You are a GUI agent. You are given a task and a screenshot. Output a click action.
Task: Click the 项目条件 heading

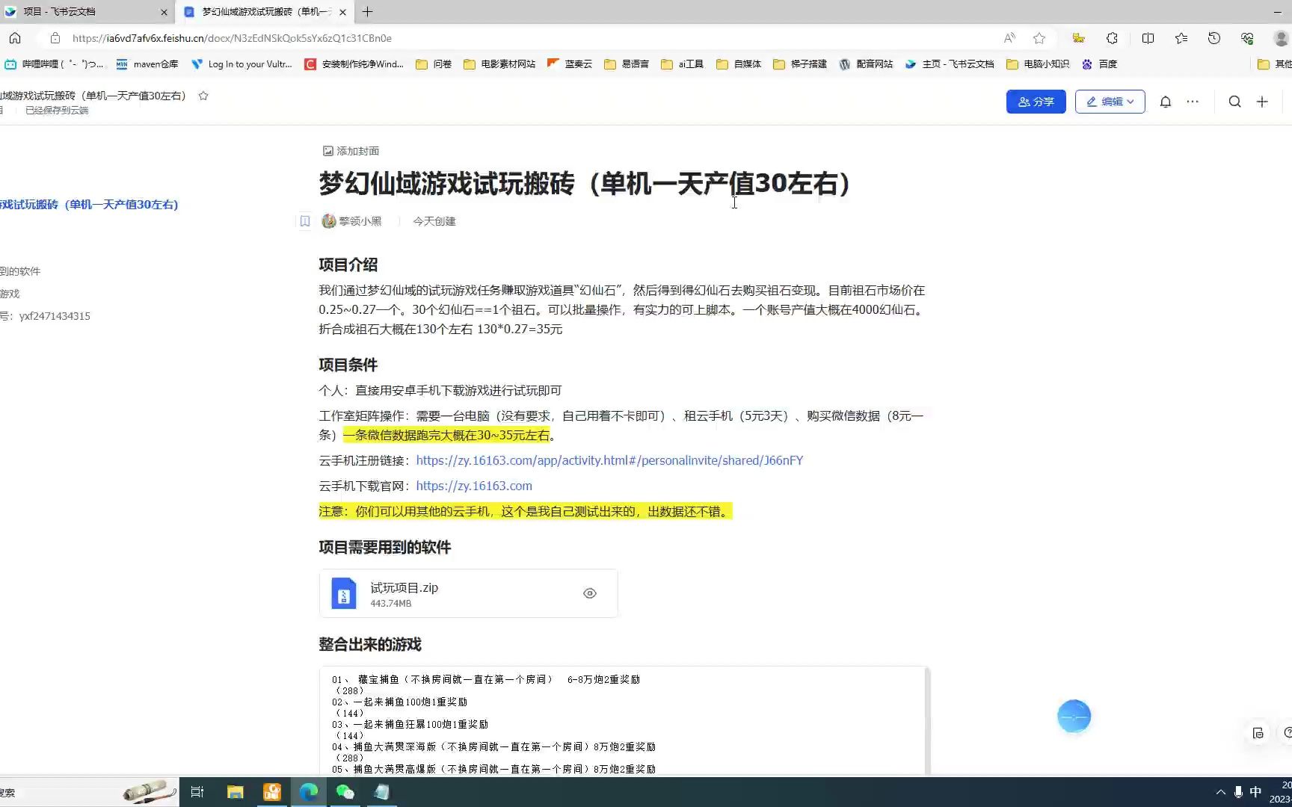coord(348,365)
